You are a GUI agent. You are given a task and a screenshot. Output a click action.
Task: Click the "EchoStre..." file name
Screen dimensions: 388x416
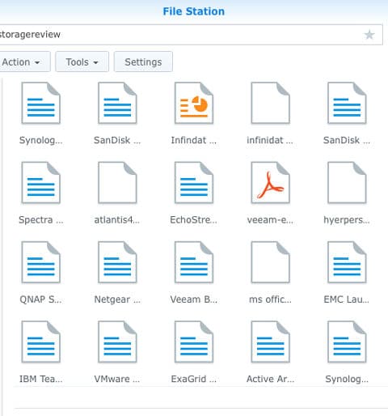(x=193, y=220)
